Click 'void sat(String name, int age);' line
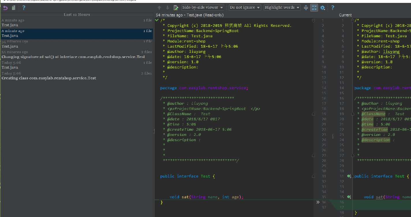 (207, 197)
